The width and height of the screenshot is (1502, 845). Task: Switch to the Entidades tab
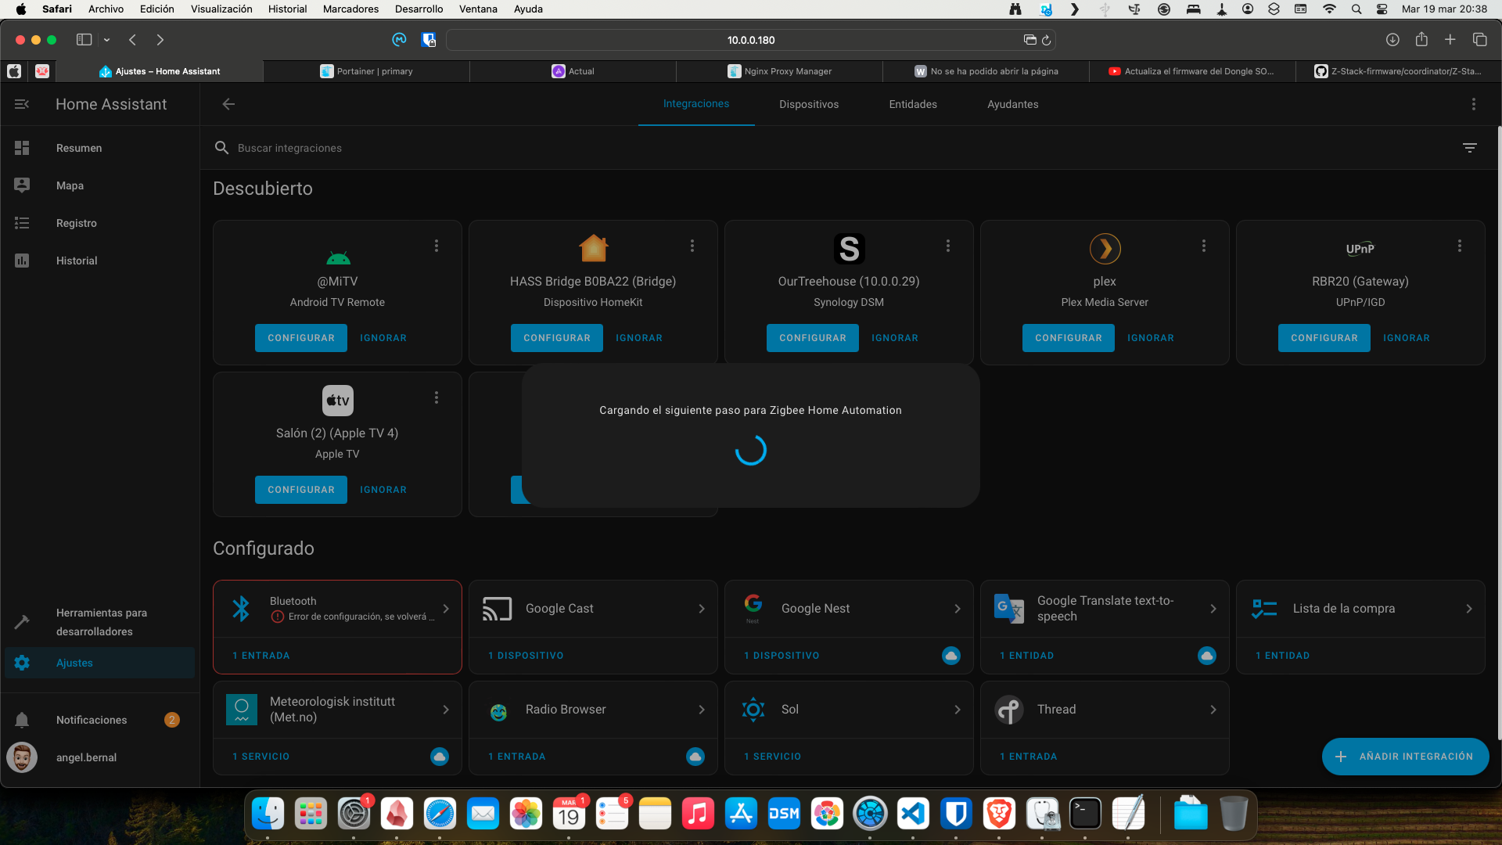pyautogui.click(x=912, y=104)
